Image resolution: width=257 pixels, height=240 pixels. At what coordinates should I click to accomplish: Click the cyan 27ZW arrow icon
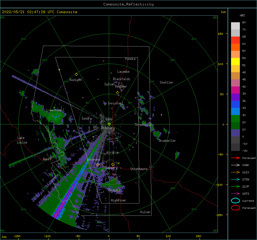(235, 180)
